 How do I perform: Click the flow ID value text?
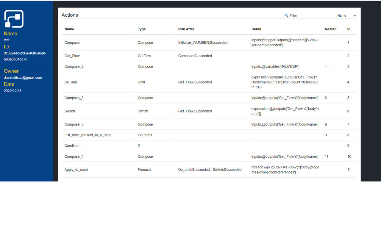(x=25, y=56)
